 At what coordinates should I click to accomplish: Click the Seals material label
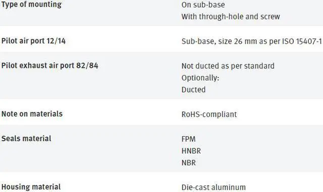(26, 138)
